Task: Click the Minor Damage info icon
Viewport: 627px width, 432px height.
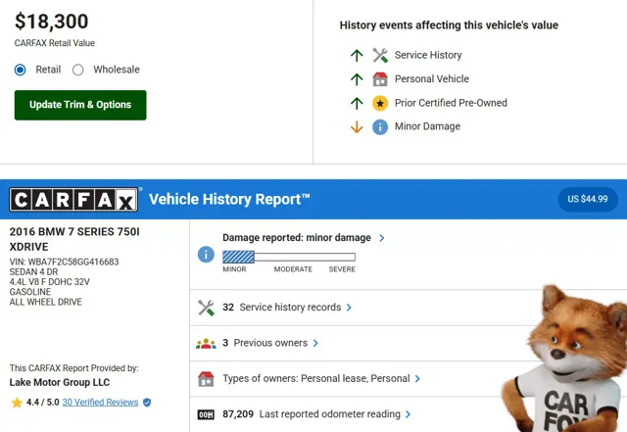Action: coord(380,126)
